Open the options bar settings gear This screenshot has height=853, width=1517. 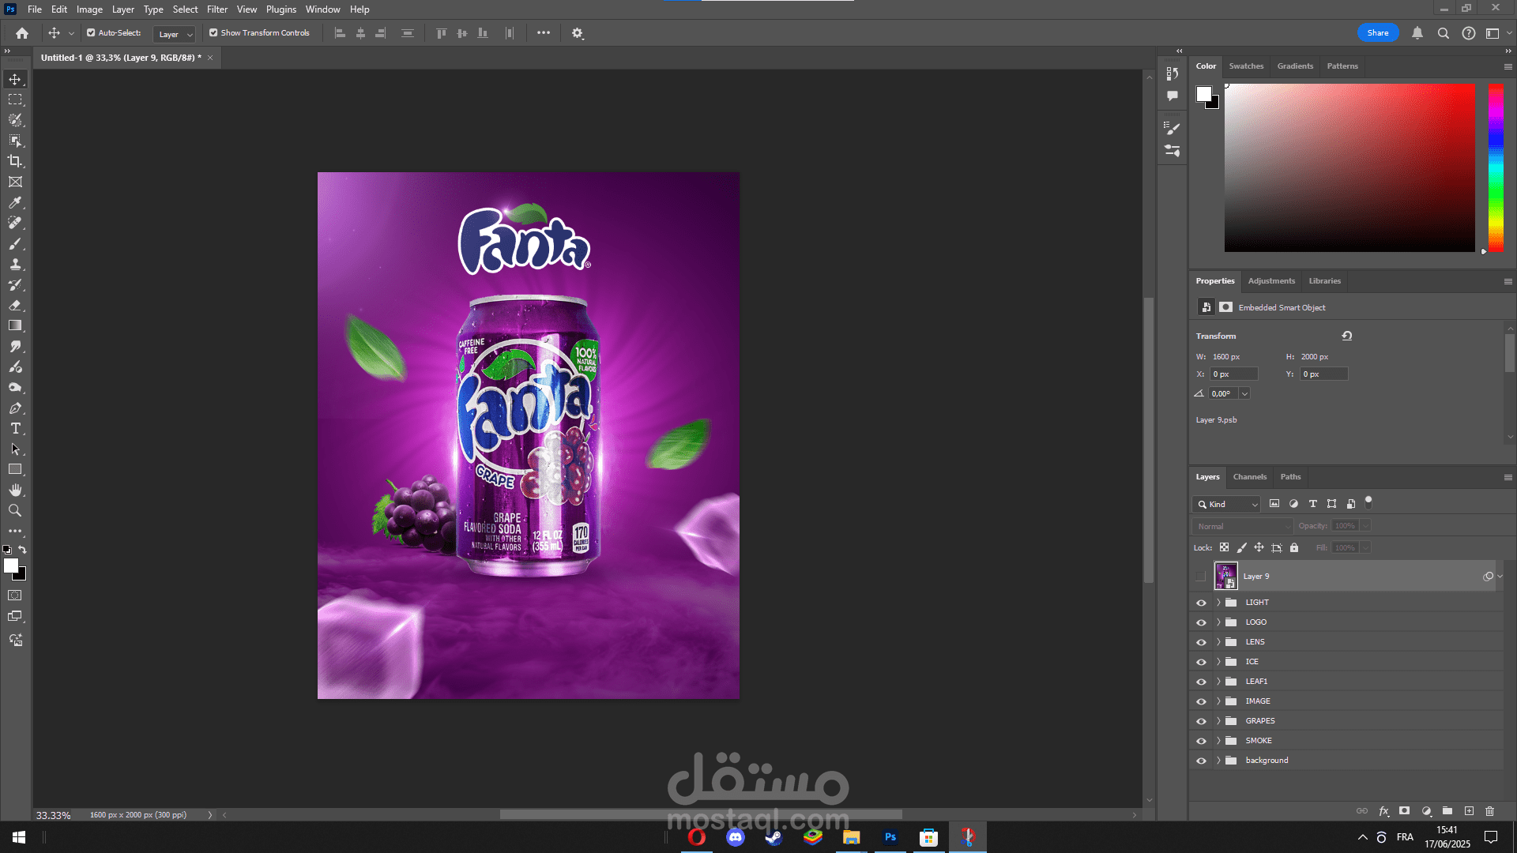point(578,33)
